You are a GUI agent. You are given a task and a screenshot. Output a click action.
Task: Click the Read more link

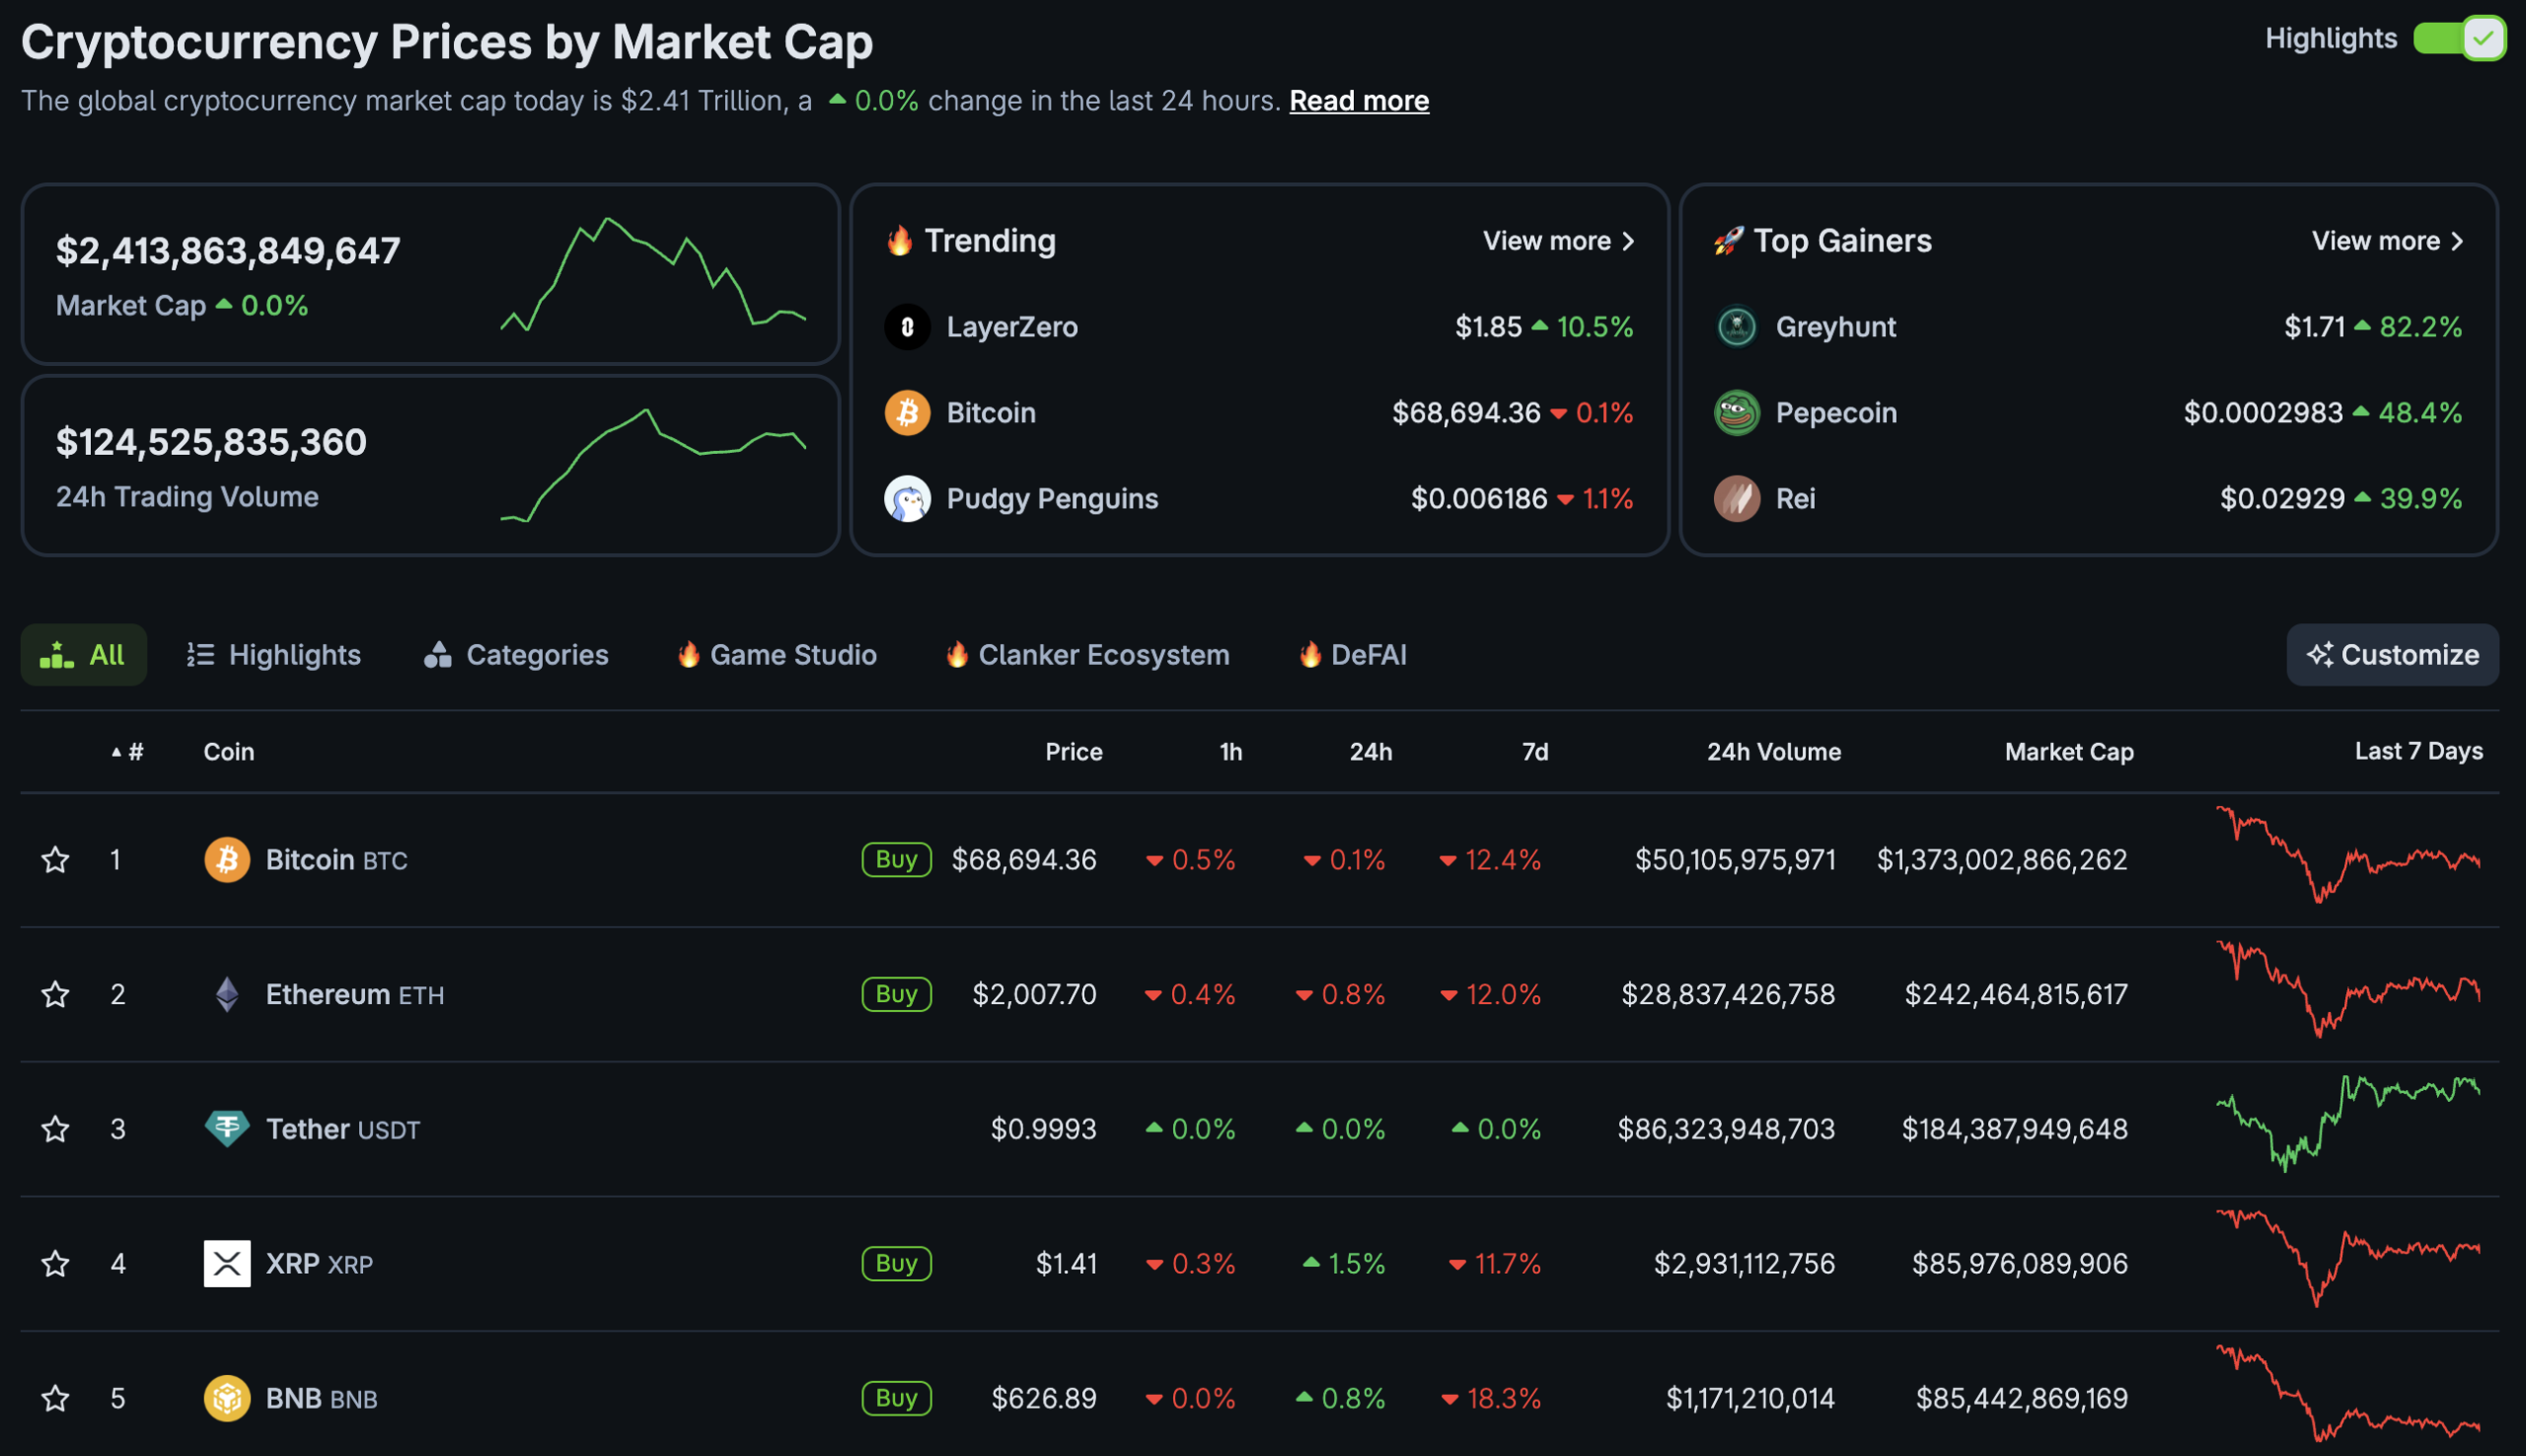(x=1359, y=101)
